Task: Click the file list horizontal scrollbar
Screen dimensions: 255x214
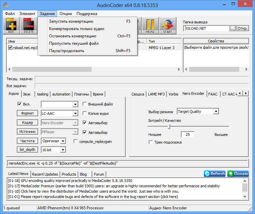Action: point(94,69)
